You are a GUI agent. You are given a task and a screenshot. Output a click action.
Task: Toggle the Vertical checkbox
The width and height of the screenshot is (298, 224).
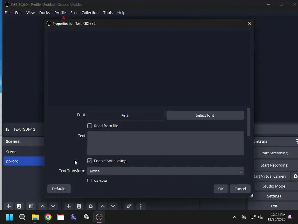point(90,180)
